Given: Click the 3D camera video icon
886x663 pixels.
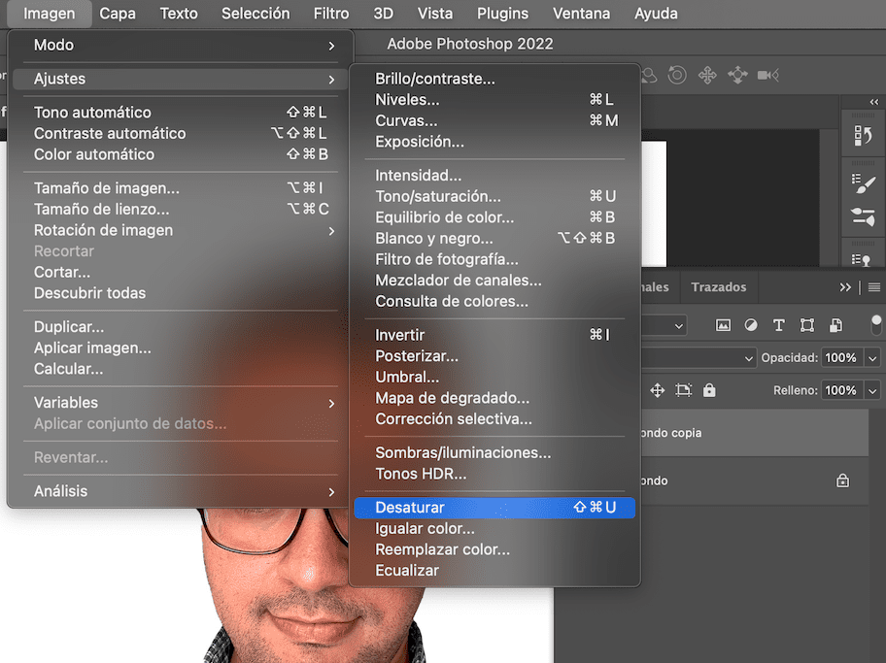Looking at the screenshot, I should [x=767, y=75].
